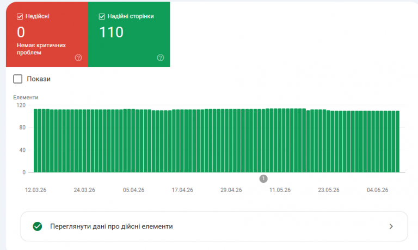Uncheck the Надійні сторінки checkbox
The width and height of the screenshot is (418, 250).
point(102,16)
